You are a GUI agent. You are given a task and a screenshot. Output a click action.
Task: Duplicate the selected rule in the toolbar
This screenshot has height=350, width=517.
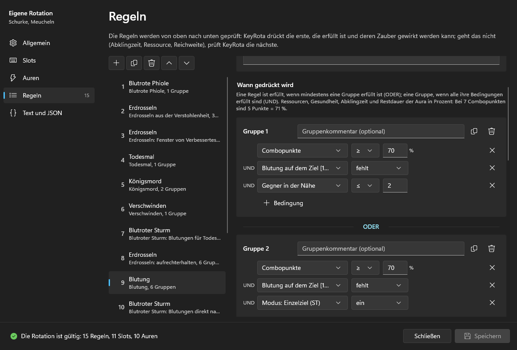click(x=134, y=63)
